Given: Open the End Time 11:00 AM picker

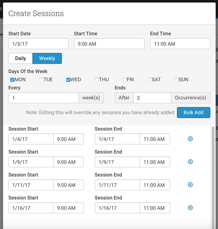Looking at the screenshot, I should [x=180, y=44].
